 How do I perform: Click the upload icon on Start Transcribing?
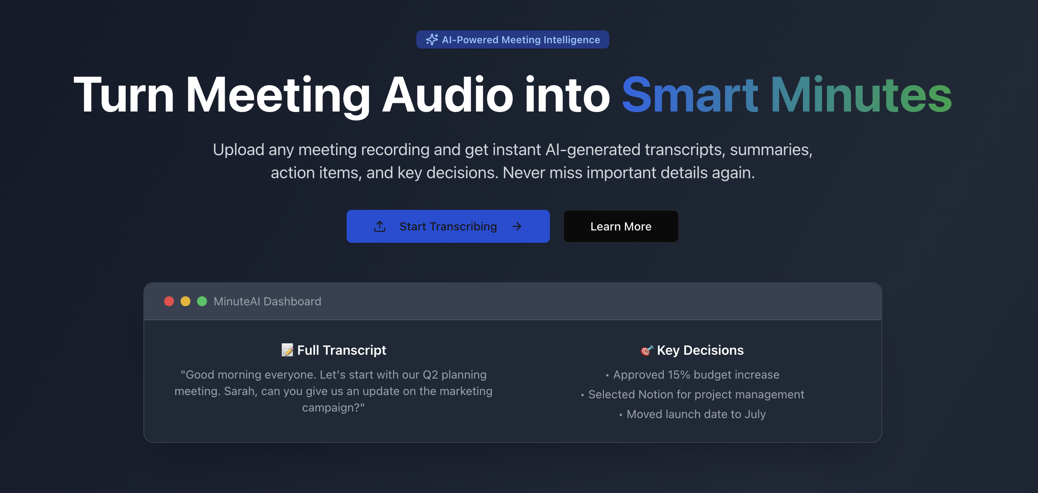[x=379, y=226]
